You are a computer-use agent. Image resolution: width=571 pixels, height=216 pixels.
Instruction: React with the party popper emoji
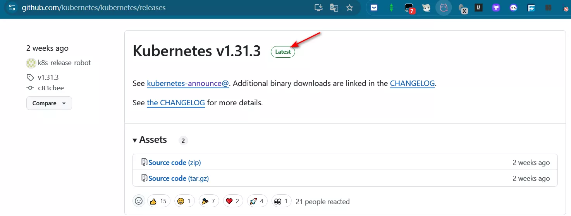209,201
